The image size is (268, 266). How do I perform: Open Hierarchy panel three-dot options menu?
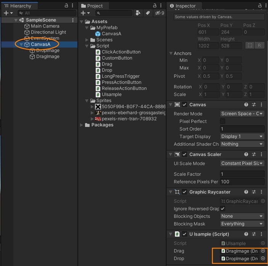[72, 6]
